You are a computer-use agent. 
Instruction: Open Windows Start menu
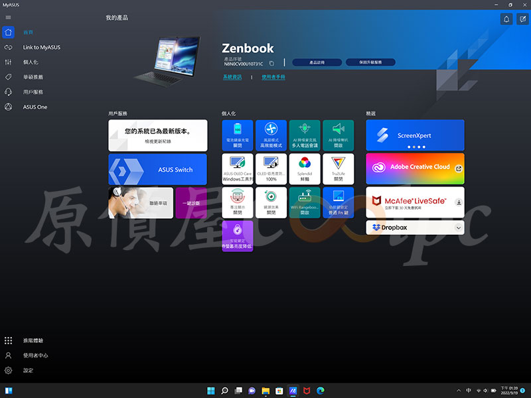click(211, 391)
